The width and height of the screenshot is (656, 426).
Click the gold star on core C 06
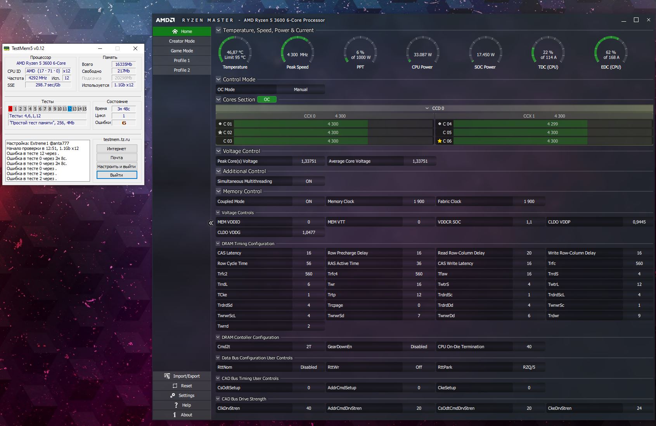440,141
